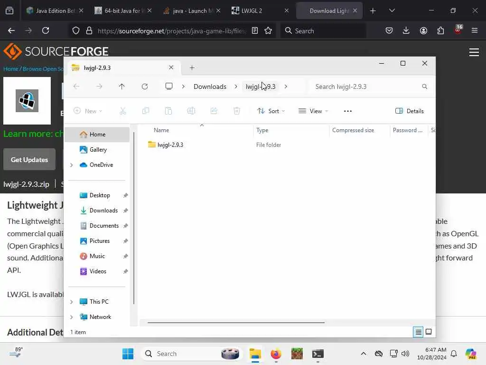Viewport: 486px width, 365px height.
Task: Expand the Network tree node
Action: pyautogui.click(x=72, y=317)
